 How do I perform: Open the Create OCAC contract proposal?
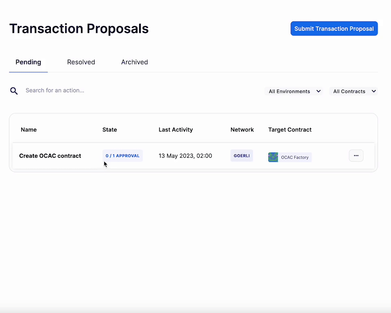[x=50, y=156]
